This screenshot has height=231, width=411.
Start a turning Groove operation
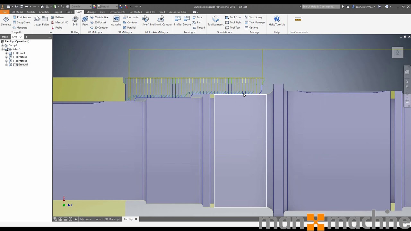tap(187, 21)
